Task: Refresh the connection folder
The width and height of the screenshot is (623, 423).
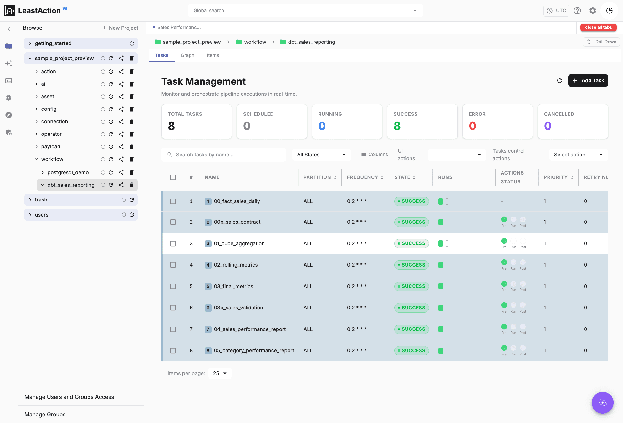Action: 111,122
